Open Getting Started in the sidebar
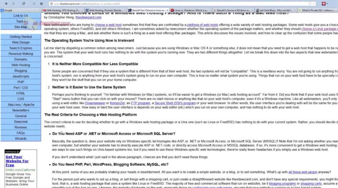 pos(21,37)
